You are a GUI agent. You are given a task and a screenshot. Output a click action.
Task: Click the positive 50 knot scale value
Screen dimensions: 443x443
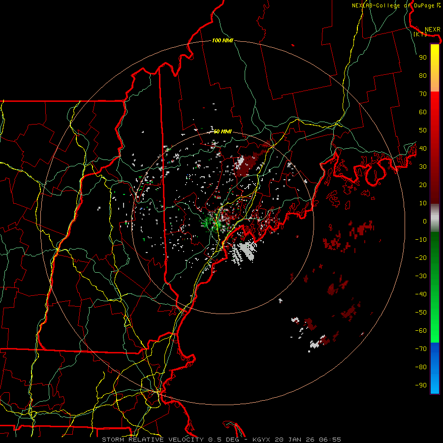click(423, 130)
